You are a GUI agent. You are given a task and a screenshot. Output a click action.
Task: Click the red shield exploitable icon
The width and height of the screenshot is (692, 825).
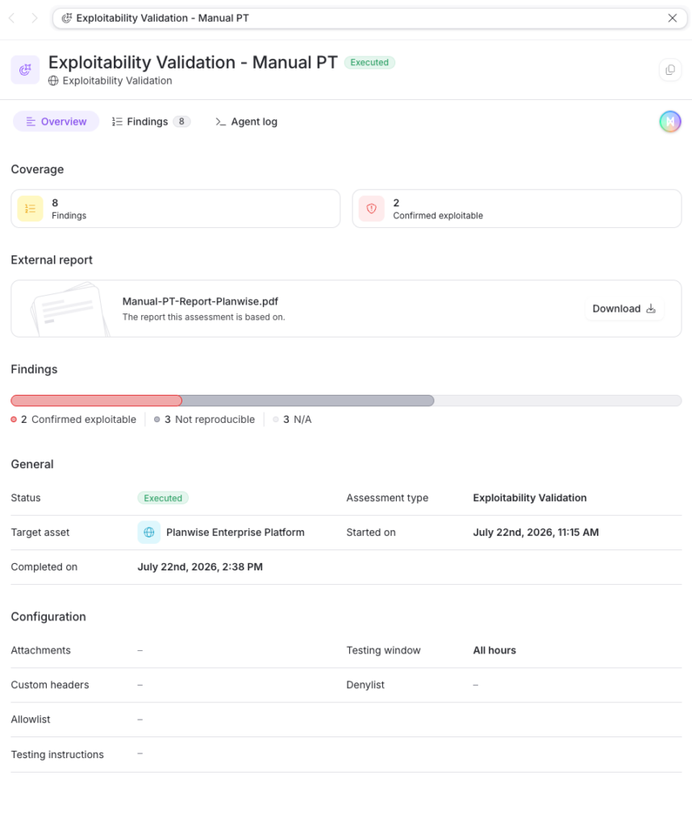pyautogui.click(x=371, y=209)
